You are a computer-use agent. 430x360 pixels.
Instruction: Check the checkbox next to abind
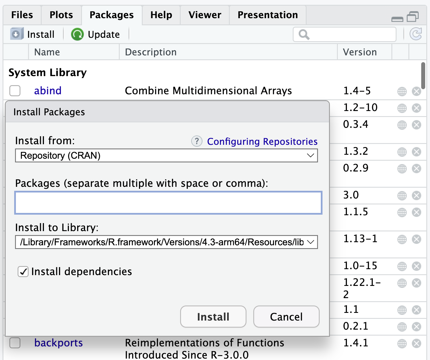[15, 91]
